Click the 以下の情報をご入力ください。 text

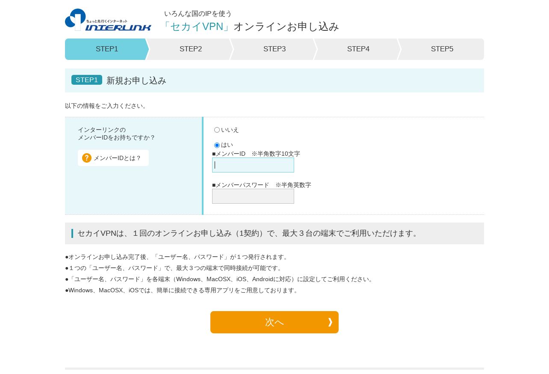click(x=106, y=106)
